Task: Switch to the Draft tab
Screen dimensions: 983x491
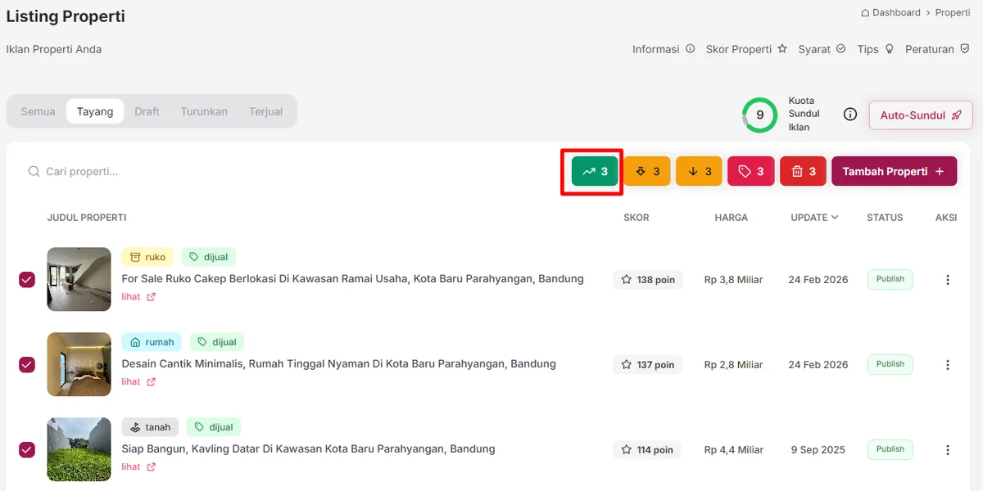Action: coord(147,111)
